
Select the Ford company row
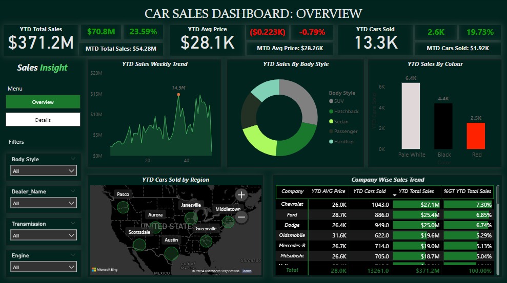point(385,214)
